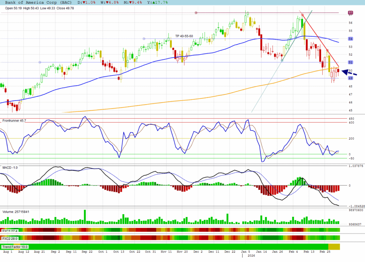Select the red 57 price tag on the axis
This screenshot has height=262, width=365.
351,13
